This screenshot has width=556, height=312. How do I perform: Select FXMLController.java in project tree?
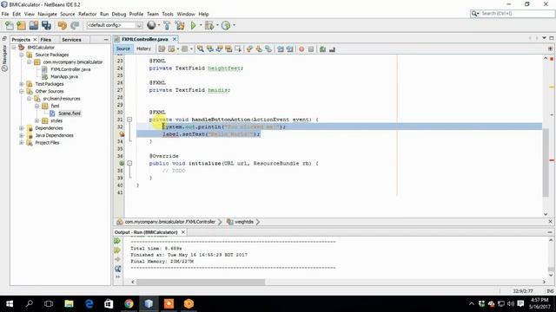[70, 69]
